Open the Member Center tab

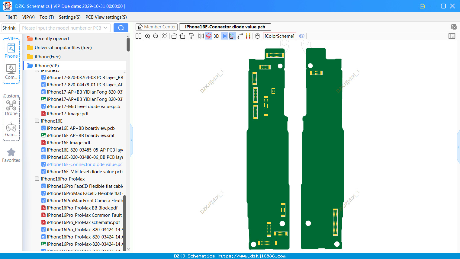156,27
